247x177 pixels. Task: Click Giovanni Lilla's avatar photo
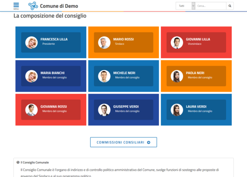point(177,42)
